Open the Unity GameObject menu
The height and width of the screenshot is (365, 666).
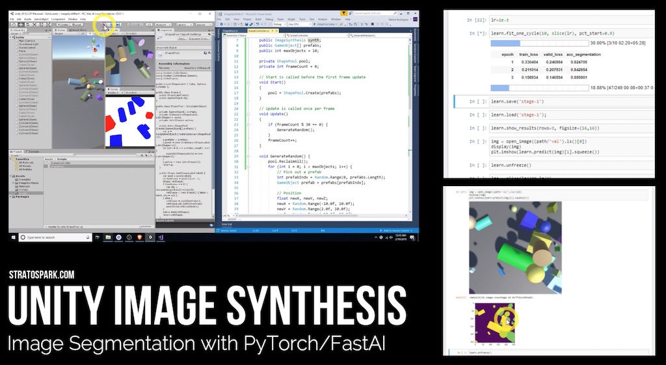click(x=41, y=19)
